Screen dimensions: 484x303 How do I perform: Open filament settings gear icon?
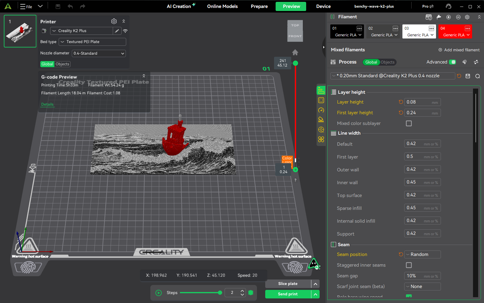467,17
